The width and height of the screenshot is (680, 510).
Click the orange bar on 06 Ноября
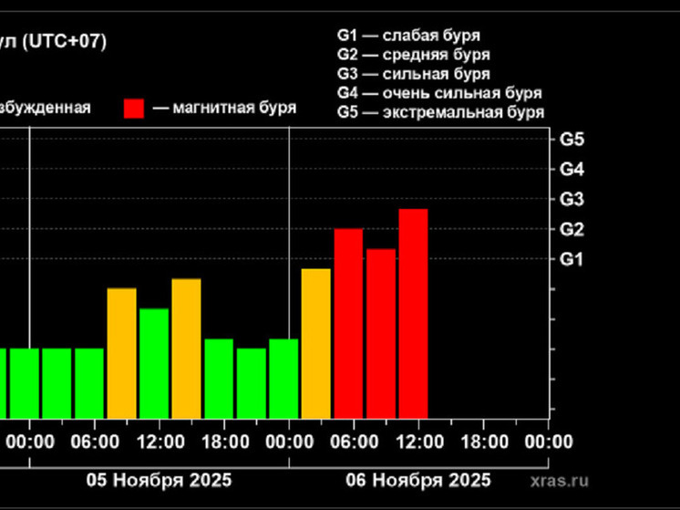[x=316, y=342]
